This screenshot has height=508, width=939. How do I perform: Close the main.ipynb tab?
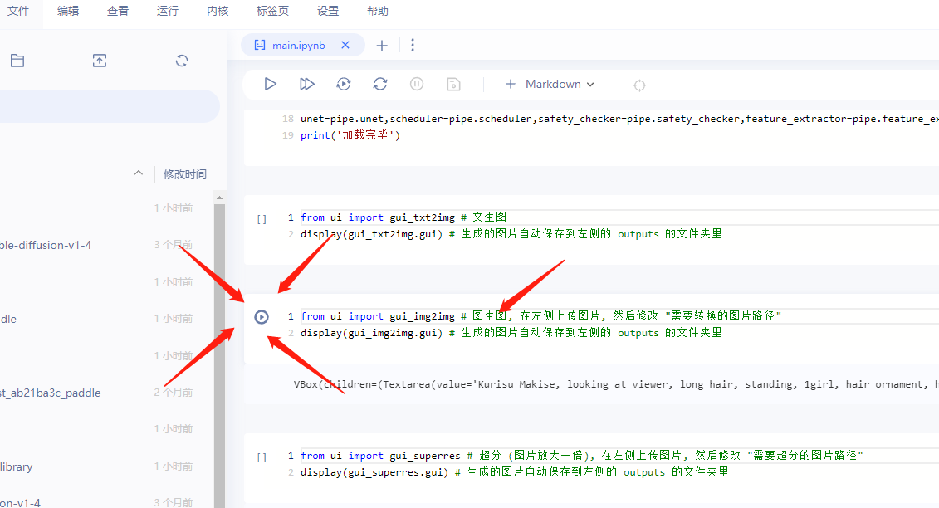coord(345,45)
